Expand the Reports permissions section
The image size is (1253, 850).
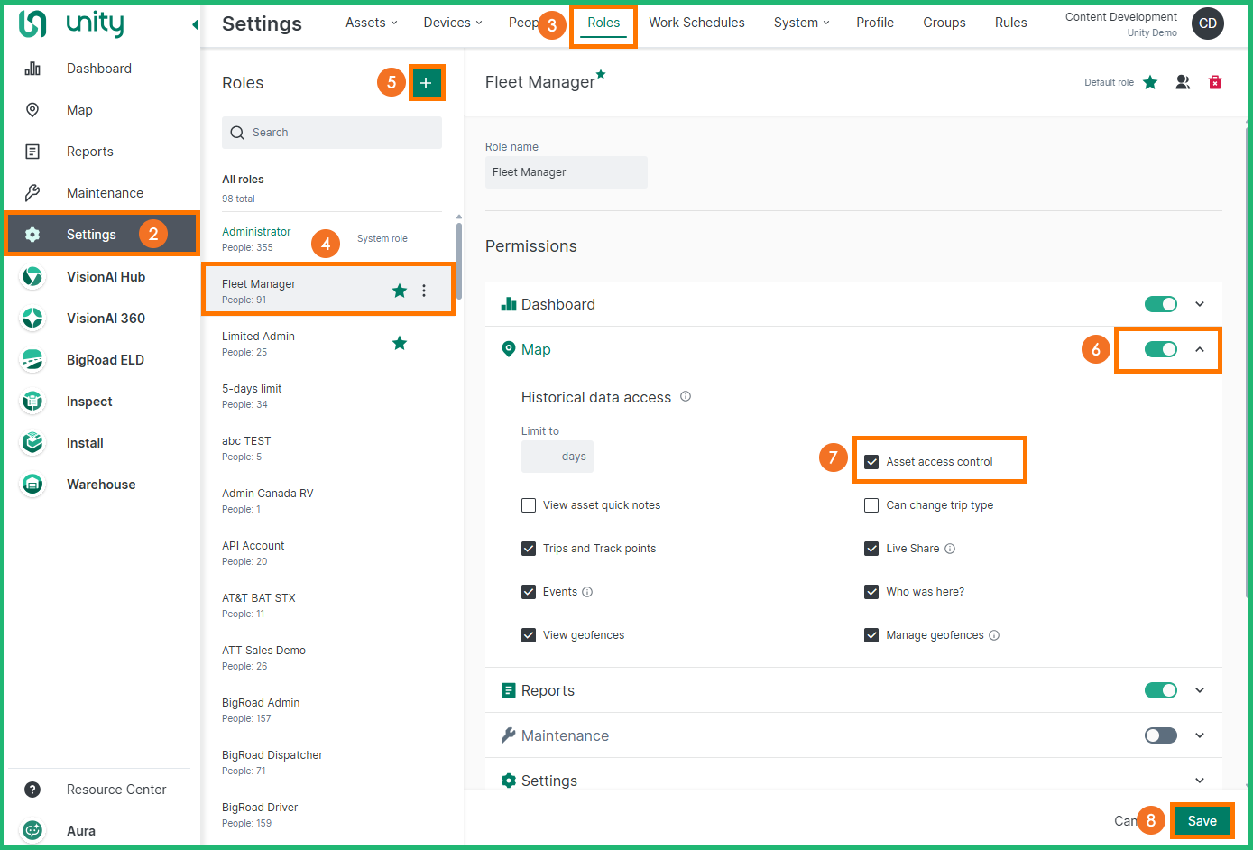click(x=1199, y=690)
